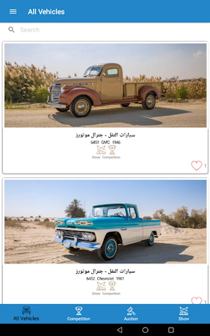Toggle the heart on the 1961 Chevrolet card
Viewport: 210px width, 336px height.
(196, 301)
